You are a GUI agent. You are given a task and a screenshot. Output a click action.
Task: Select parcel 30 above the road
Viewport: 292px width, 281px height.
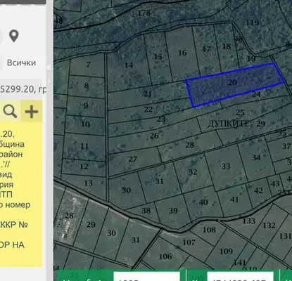point(126,190)
